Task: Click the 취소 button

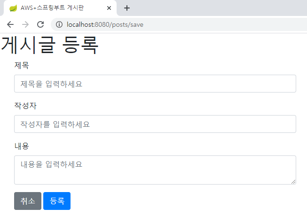Action: 28,201
